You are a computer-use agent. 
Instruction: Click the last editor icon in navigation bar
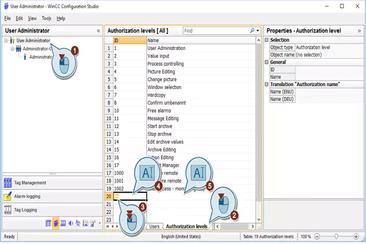click(x=93, y=223)
